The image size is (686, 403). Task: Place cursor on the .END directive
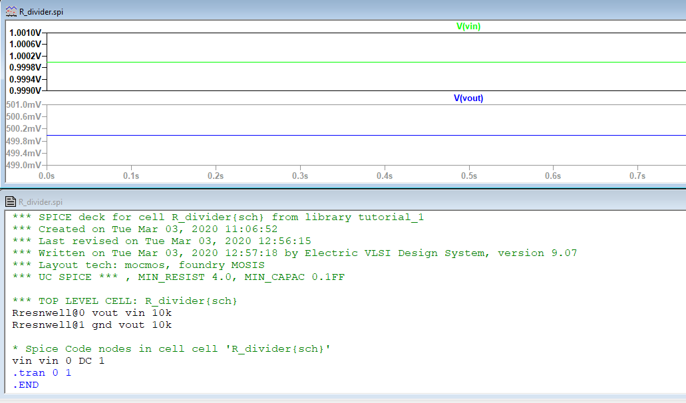(26, 385)
